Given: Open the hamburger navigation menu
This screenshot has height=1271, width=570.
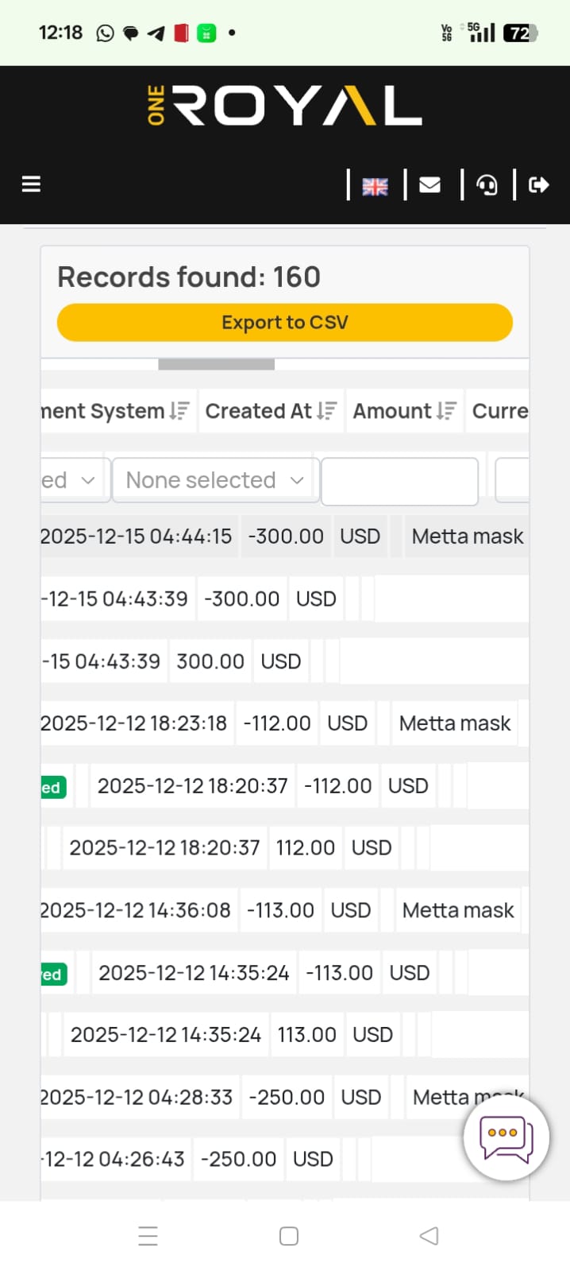Looking at the screenshot, I should click(31, 184).
